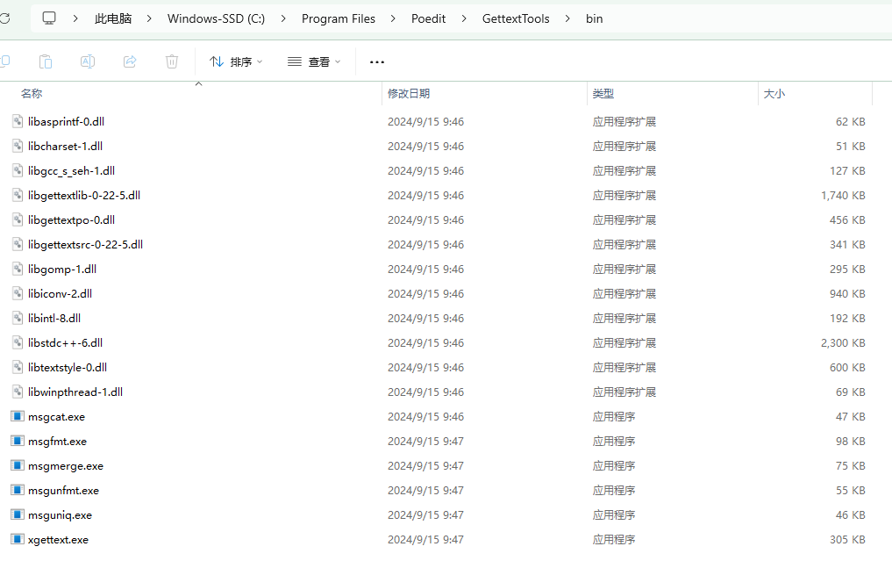Select the file name libintl-8.dll
Image resolution: width=892 pixels, height=568 pixels.
(x=54, y=318)
